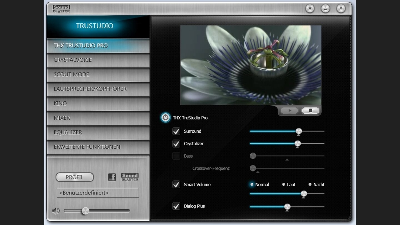Click the master volume slider knob
Screen dimensions: 400x225
(85, 211)
